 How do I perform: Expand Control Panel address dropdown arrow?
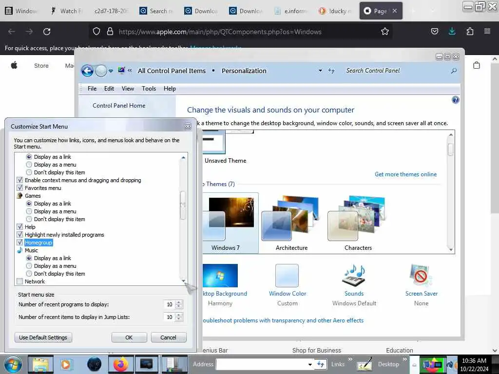click(320, 71)
